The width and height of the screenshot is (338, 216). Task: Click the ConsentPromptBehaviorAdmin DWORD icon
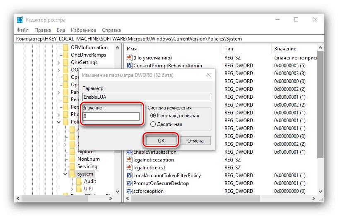129,65
